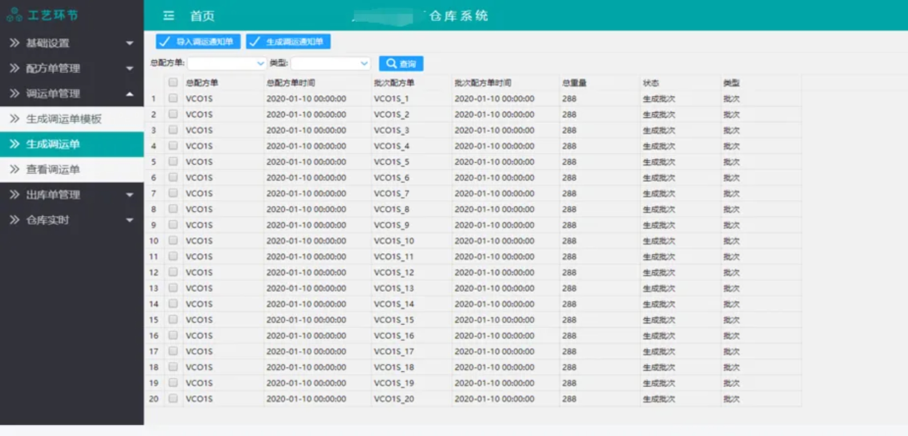Viewport: 908px width, 436px height.
Task: Click the hamburger menu collapse icon
Action: [x=168, y=16]
